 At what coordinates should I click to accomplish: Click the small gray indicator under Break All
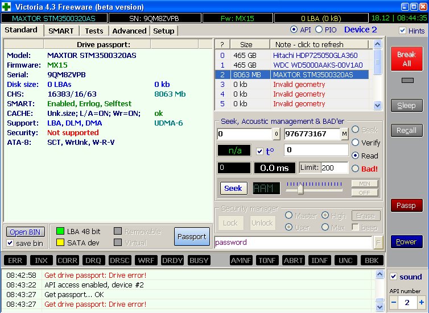click(x=407, y=80)
